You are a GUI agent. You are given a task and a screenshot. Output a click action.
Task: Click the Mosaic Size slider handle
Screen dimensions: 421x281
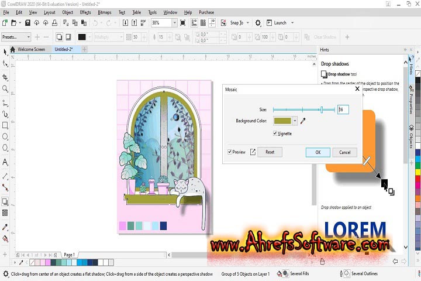(322, 109)
